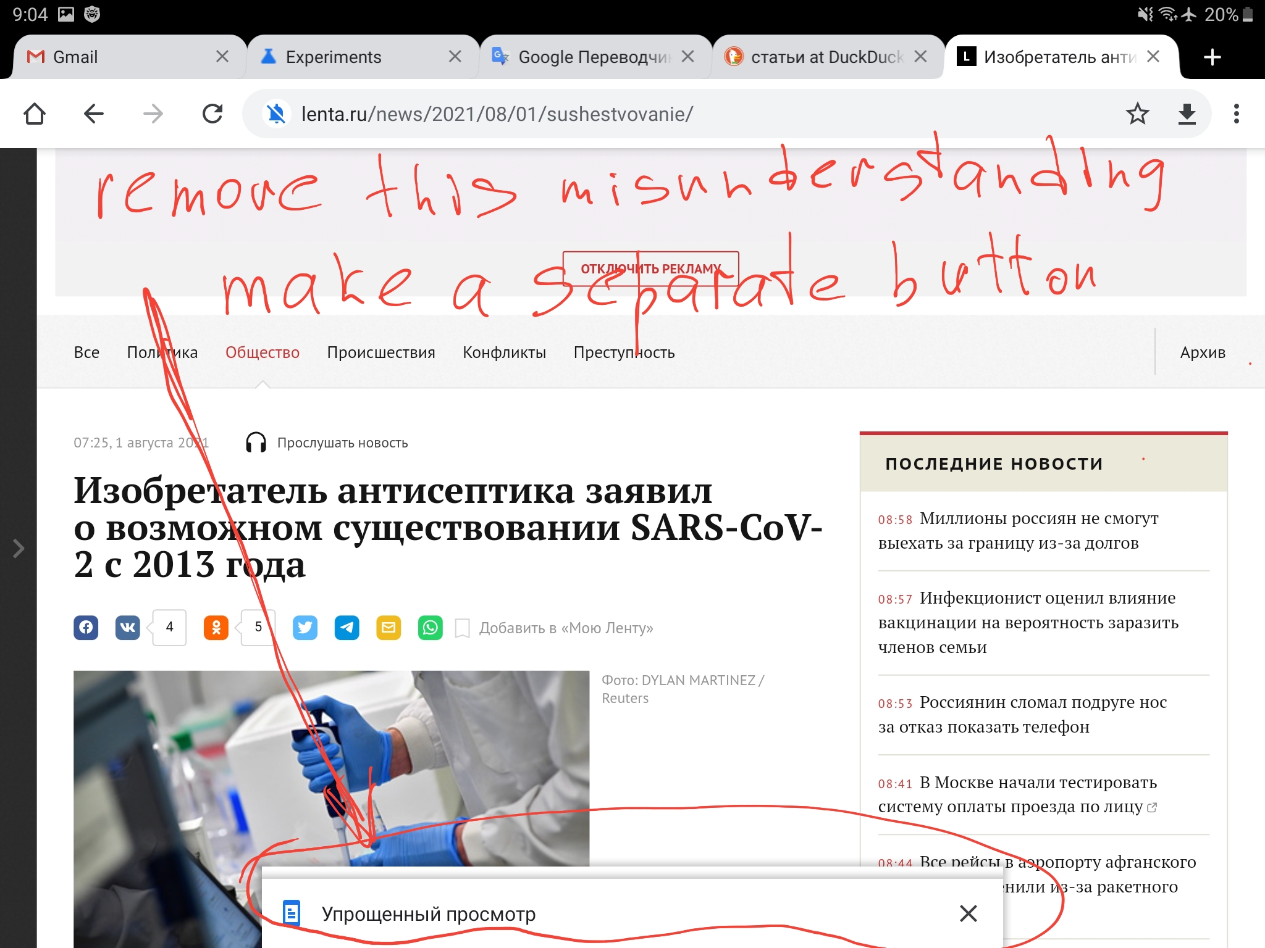Tap the blocked notifications bell icon
This screenshot has height=948, width=1265.
[277, 114]
